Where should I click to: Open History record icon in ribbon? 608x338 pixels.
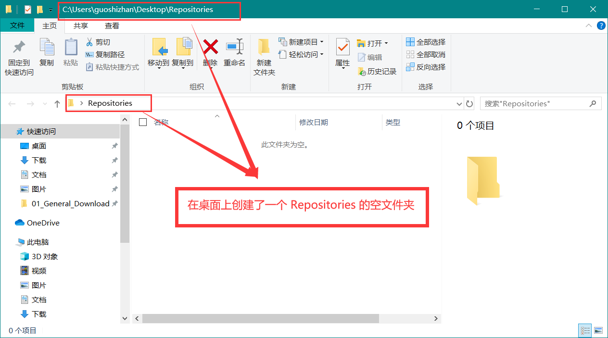(x=362, y=72)
